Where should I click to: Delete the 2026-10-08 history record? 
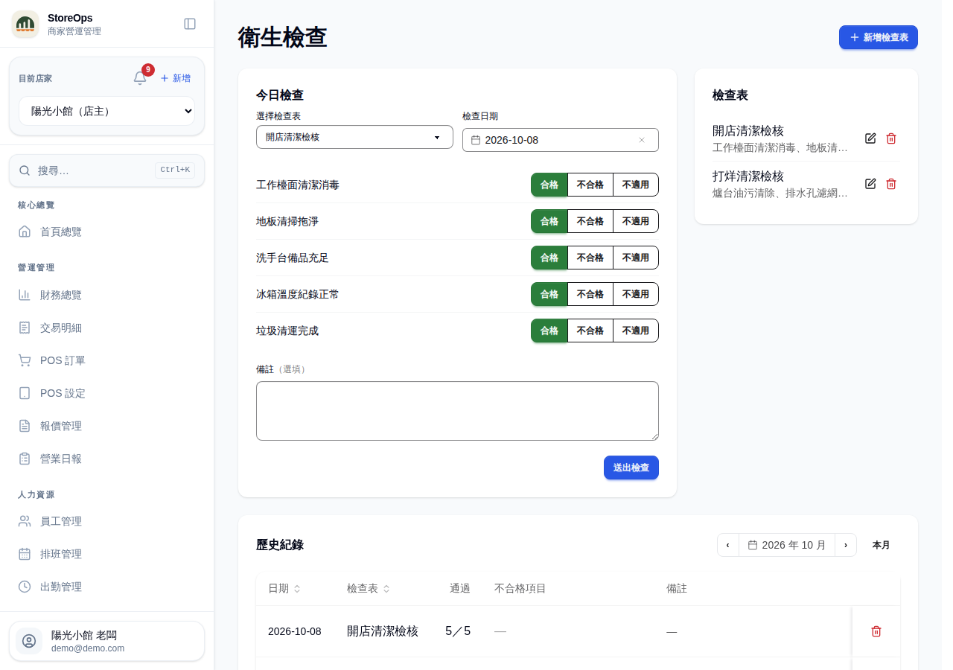876,631
